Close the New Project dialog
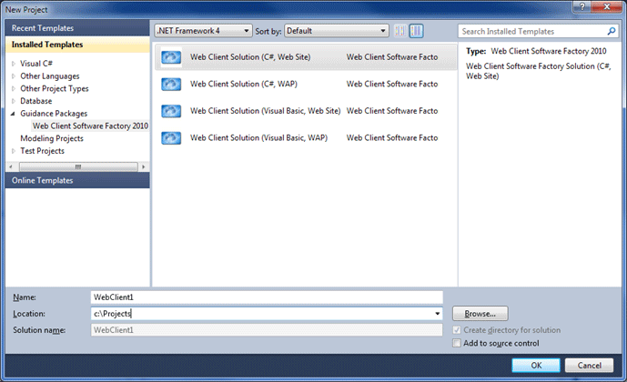 pos(607,6)
